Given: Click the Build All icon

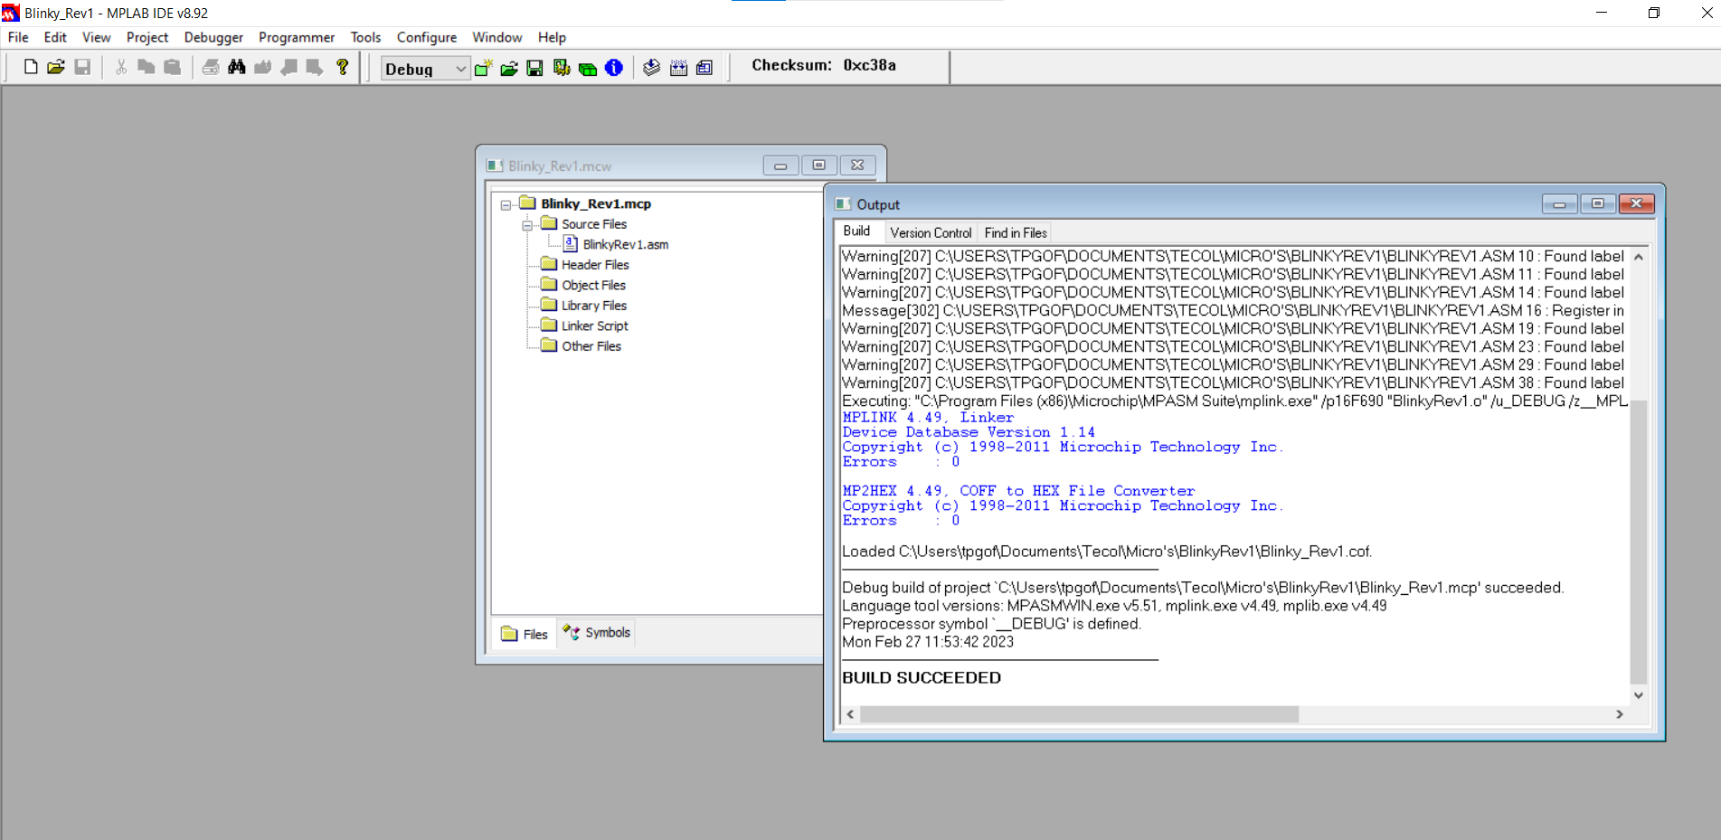Looking at the screenshot, I should pyautogui.click(x=561, y=68).
